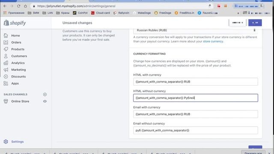Click the Marketing megaphone icon
Viewport: 274px width, 154px height.
pyautogui.click(x=6, y=70)
